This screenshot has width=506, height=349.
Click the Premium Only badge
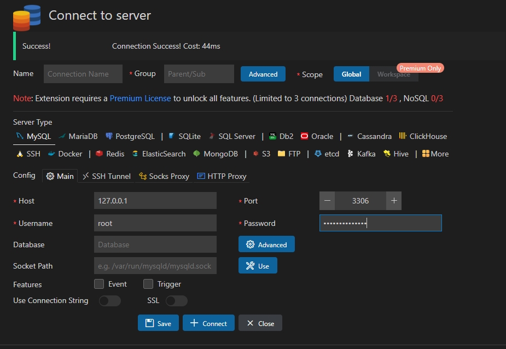[x=420, y=68]
